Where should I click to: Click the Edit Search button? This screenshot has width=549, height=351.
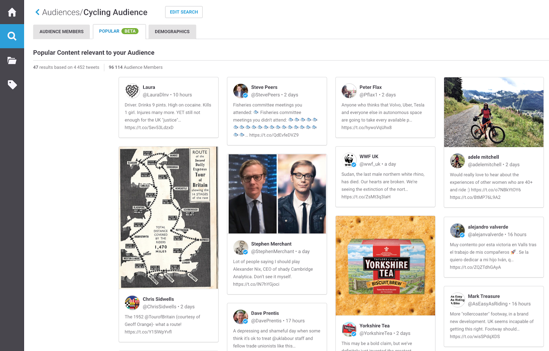click(184, 12)
